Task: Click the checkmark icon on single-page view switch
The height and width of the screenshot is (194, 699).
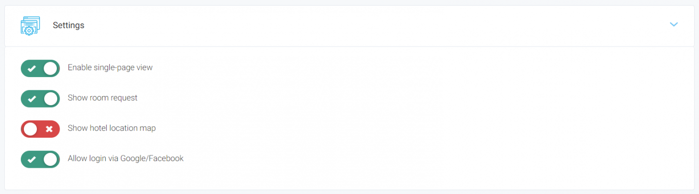Action: click(32, 69)
